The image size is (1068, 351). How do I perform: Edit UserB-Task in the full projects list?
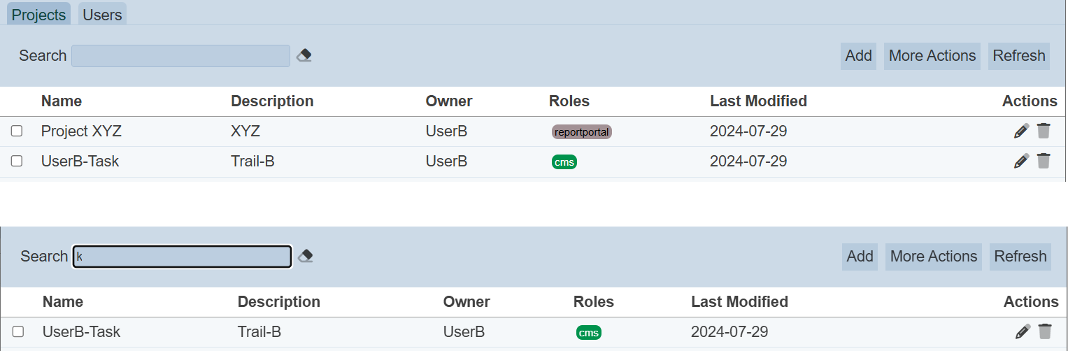1021,161
